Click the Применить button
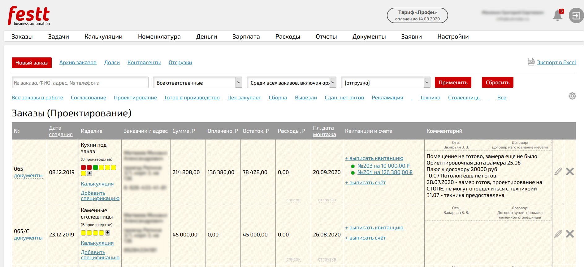This screenshot has height=267, width=584. click(x=453, y=82)
